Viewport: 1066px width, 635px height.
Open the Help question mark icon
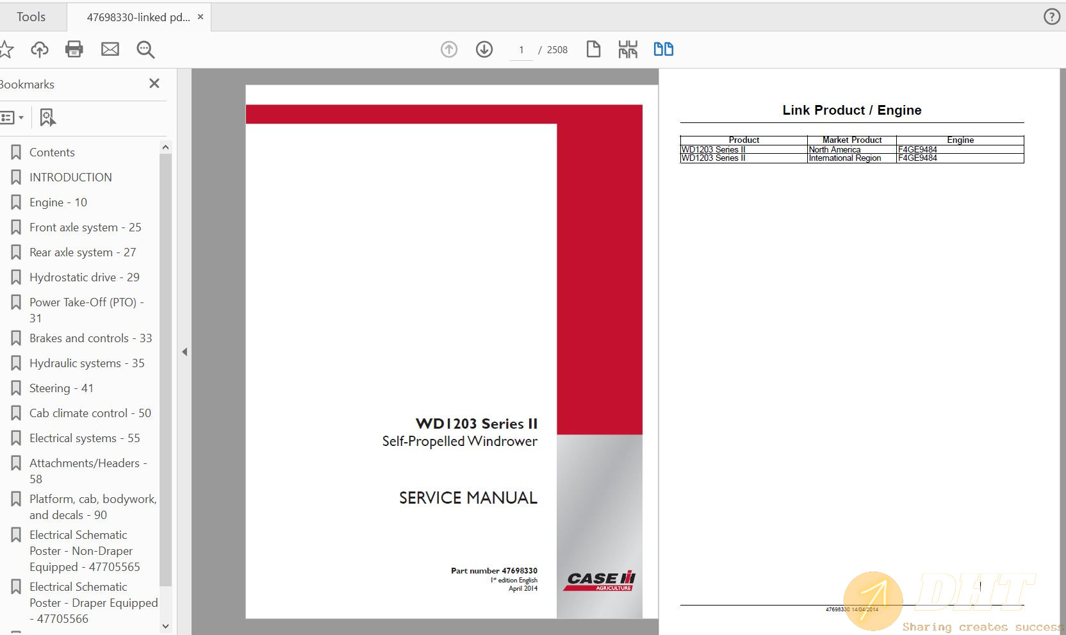[x=1052, y=17]
